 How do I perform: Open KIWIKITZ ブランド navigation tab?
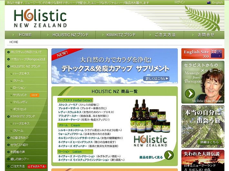pos(120,35)
